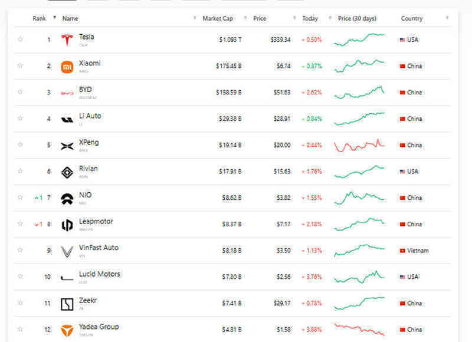The image size is (472, 342).
Task: Sort by Rank column header
Action: [x=39, y=18]
